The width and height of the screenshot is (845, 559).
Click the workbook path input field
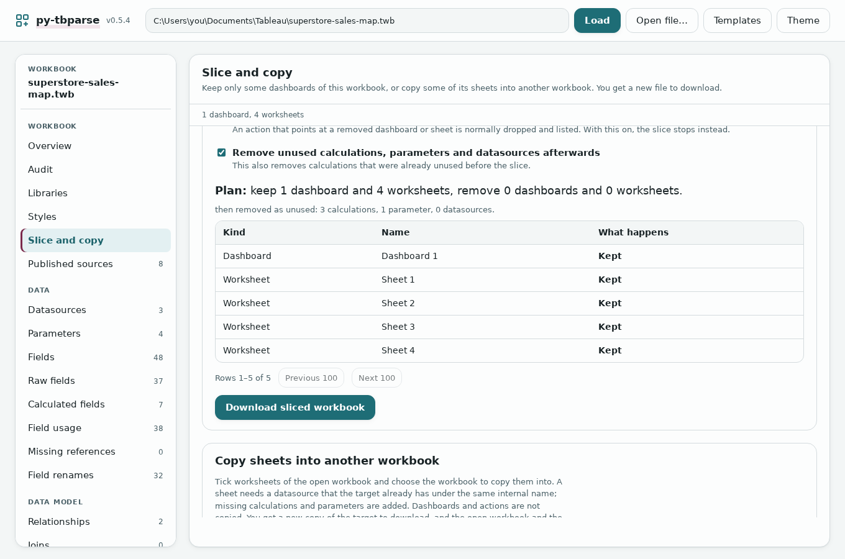click(x=357, y=20)
